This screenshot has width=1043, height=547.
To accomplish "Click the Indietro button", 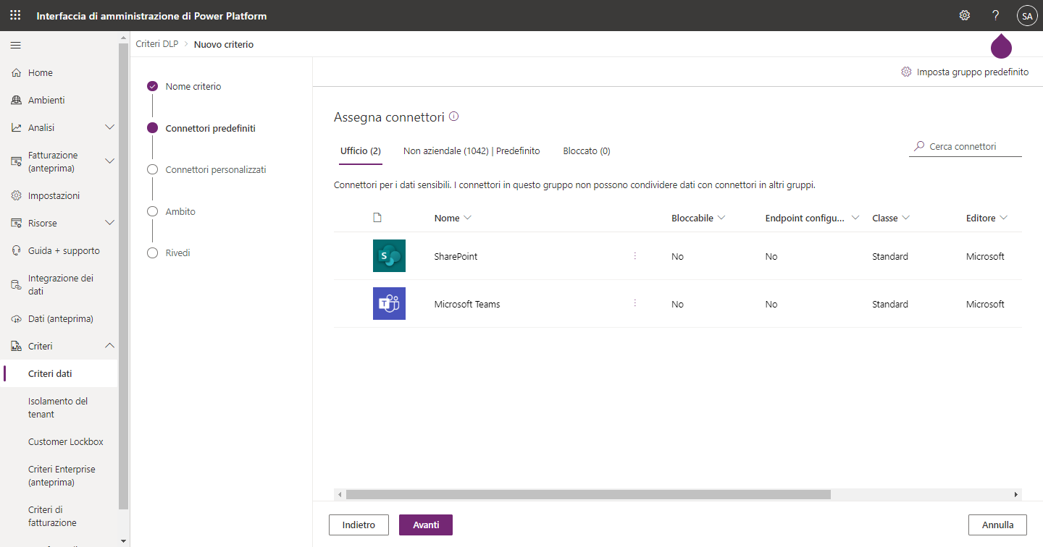I will pos(359,525).
